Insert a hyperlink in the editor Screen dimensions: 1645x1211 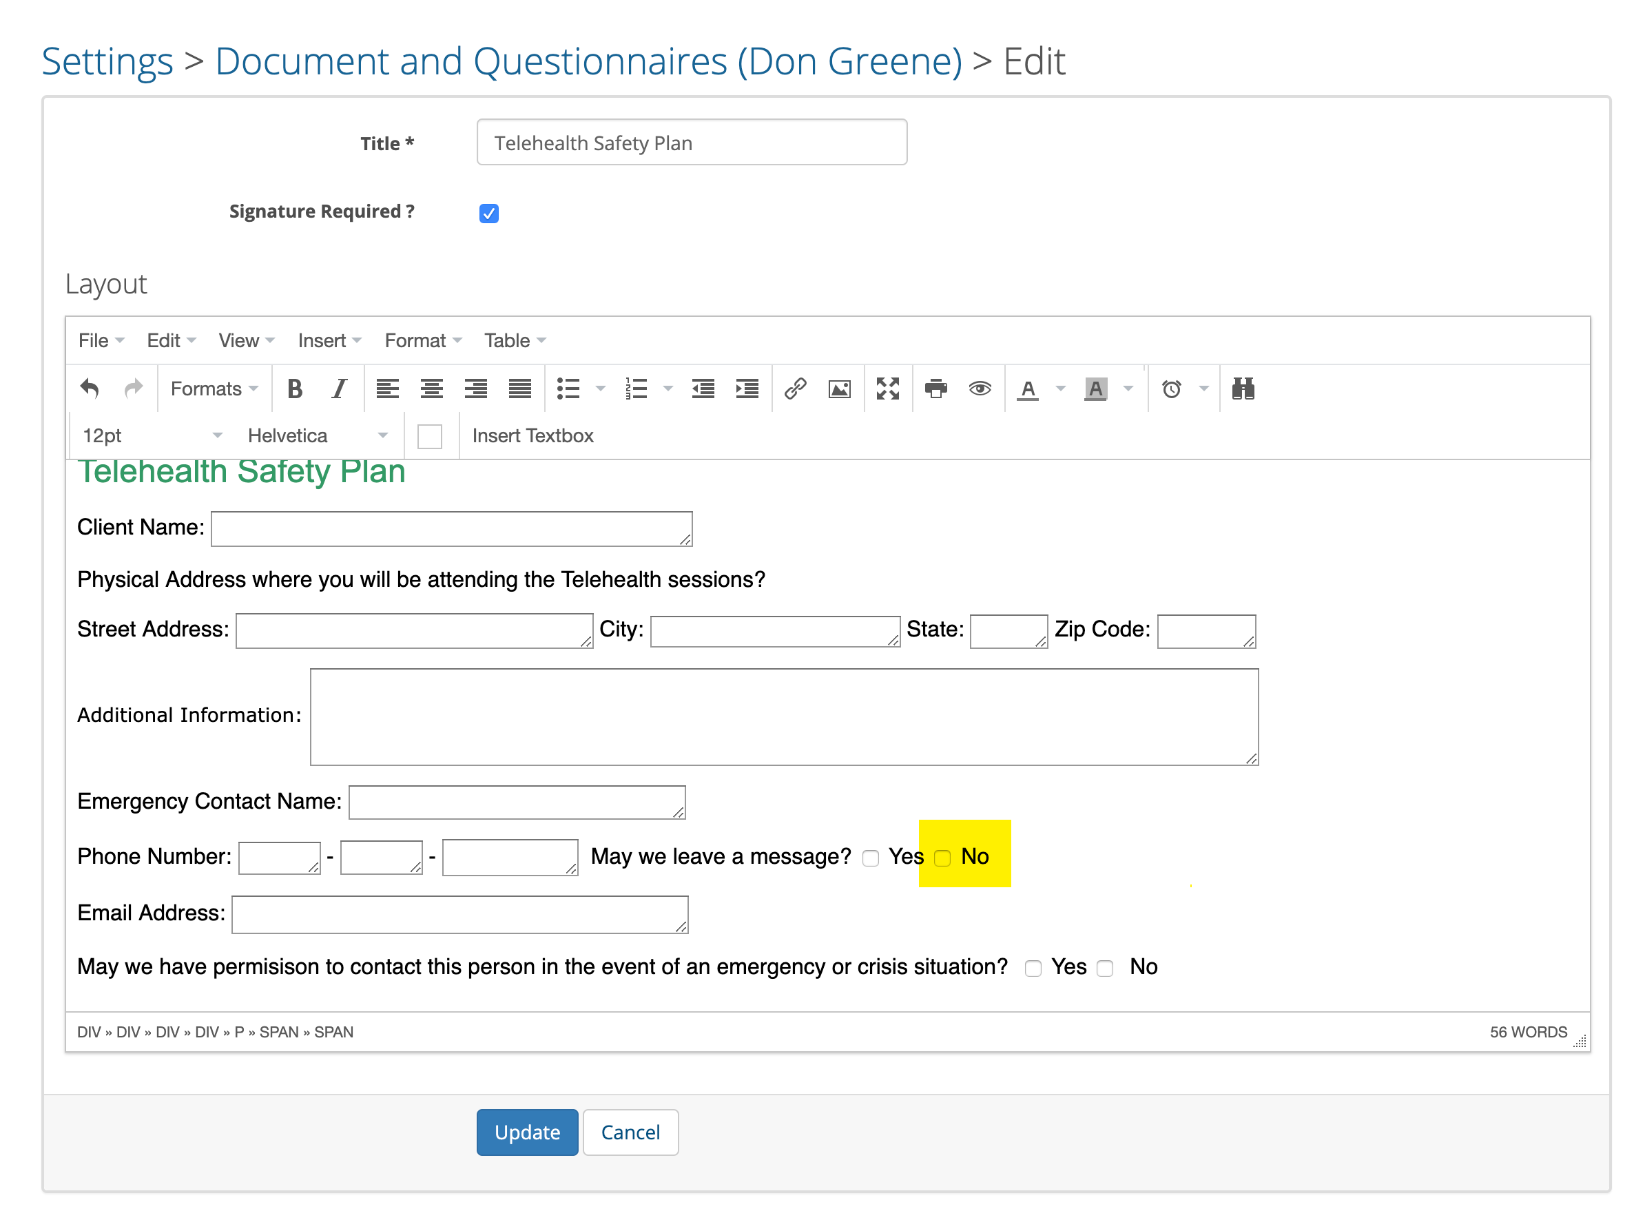[x=795, y=389]
